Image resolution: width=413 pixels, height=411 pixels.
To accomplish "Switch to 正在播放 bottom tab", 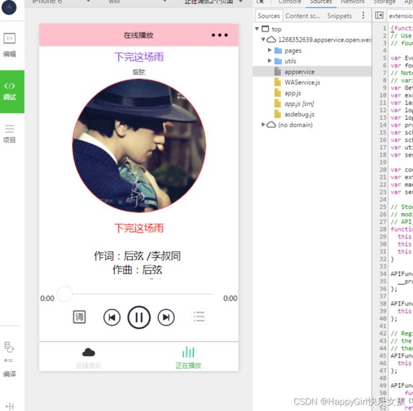I will coord(188,358).
